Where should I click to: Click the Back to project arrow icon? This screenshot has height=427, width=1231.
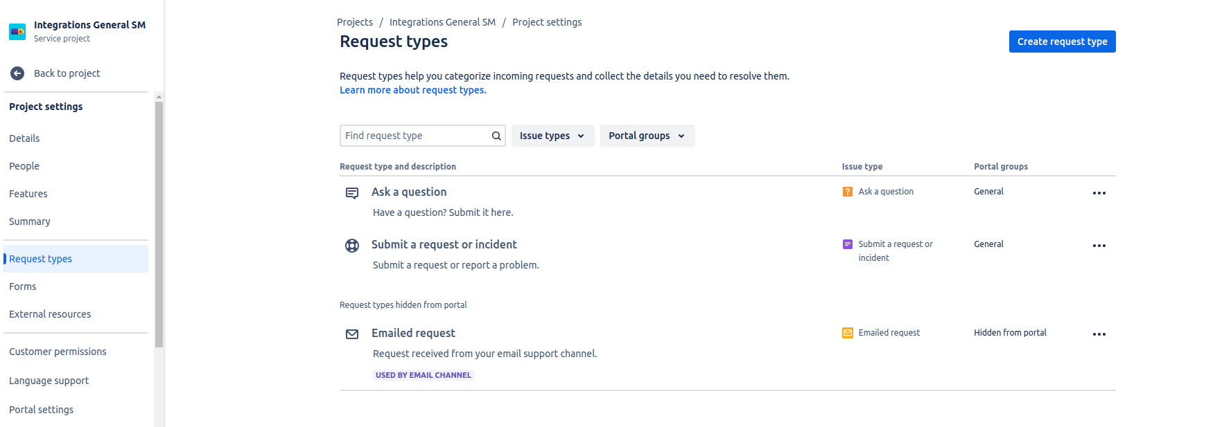coord(17,73)
